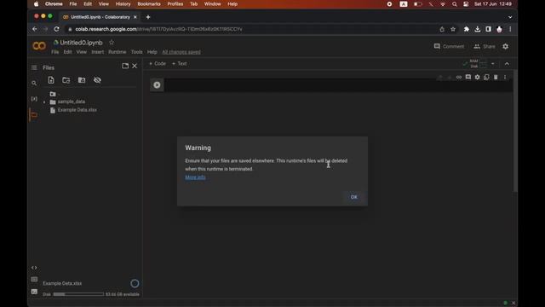Click the upload to session storage icon
The image size is (545, 307).
(51, 80)
